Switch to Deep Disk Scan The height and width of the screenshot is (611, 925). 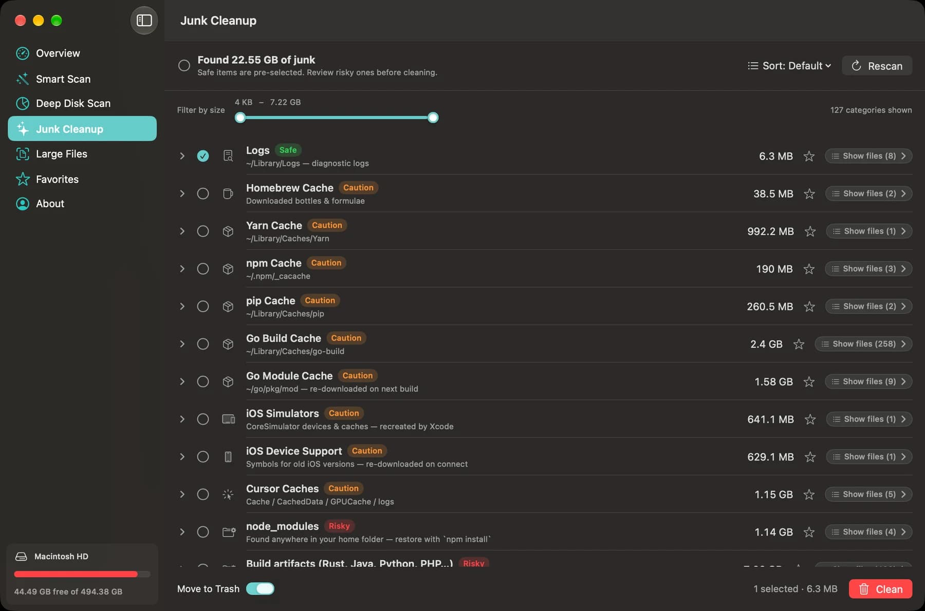click(82, 103)
